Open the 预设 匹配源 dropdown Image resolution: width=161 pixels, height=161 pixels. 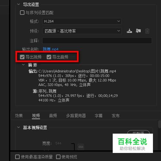coord(82,31)
